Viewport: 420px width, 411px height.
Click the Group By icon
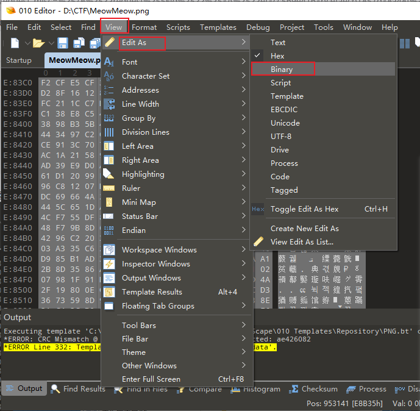[x=109, y=118]
